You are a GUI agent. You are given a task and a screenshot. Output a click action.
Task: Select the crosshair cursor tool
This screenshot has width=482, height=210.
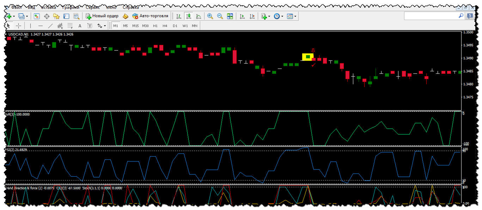click(18, 26)
